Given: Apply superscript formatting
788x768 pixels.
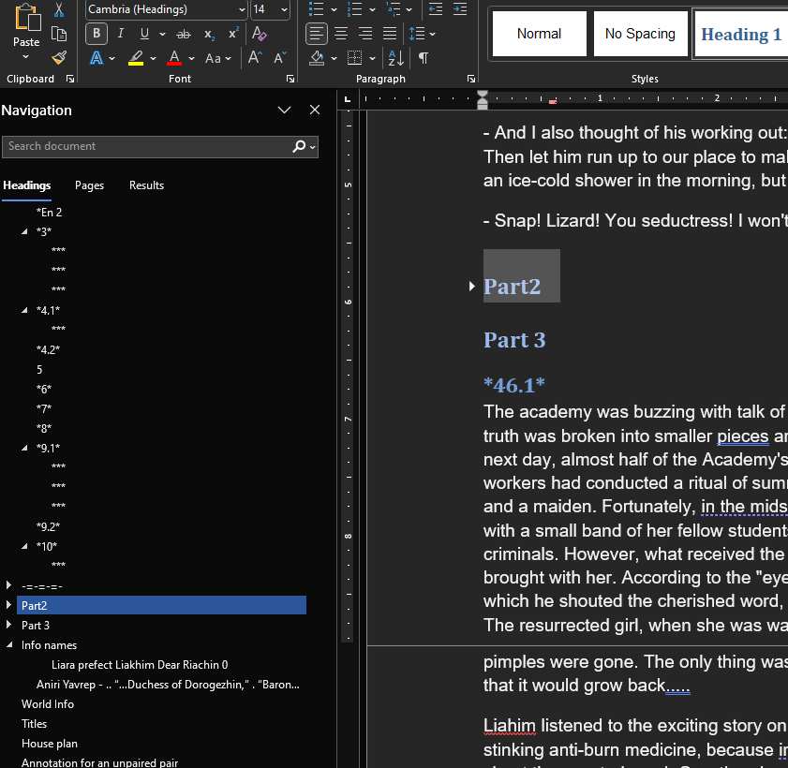Looking at the screenshot, I should [x=233, y=34].
